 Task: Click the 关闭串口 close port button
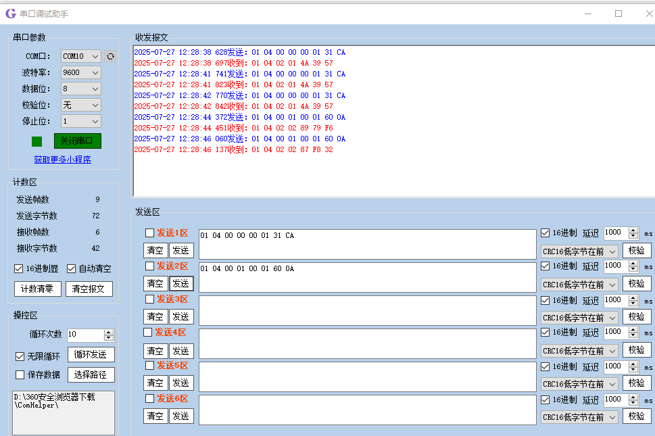pyautogui.click(x=77, y=141)
